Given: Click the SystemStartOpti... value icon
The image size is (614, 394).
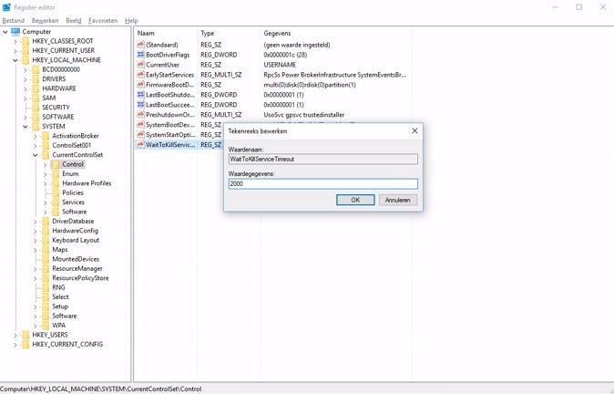Looking at the screenshot, I should pyautogui.click(x=140, y=134).
